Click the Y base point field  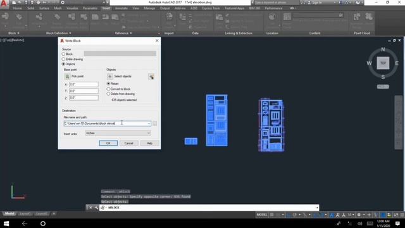point(84,91)
